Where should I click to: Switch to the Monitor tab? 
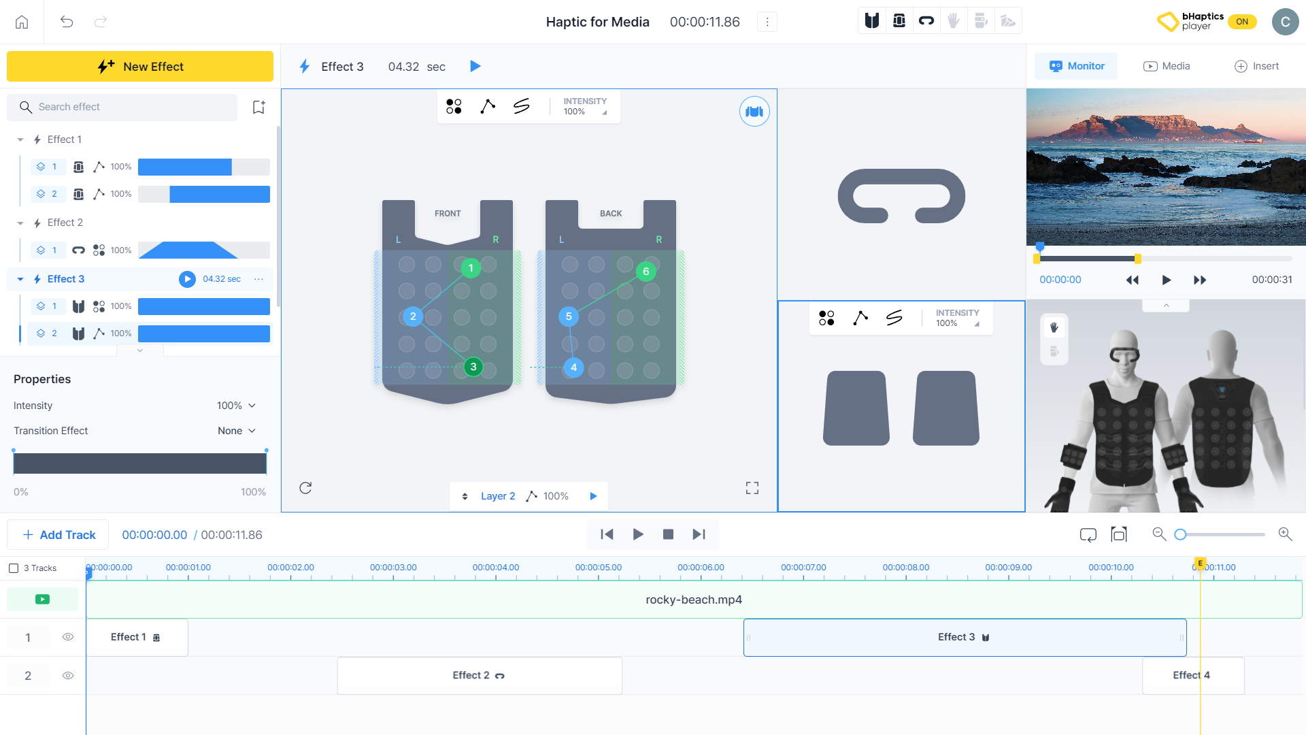click(x=1076, y=66)
